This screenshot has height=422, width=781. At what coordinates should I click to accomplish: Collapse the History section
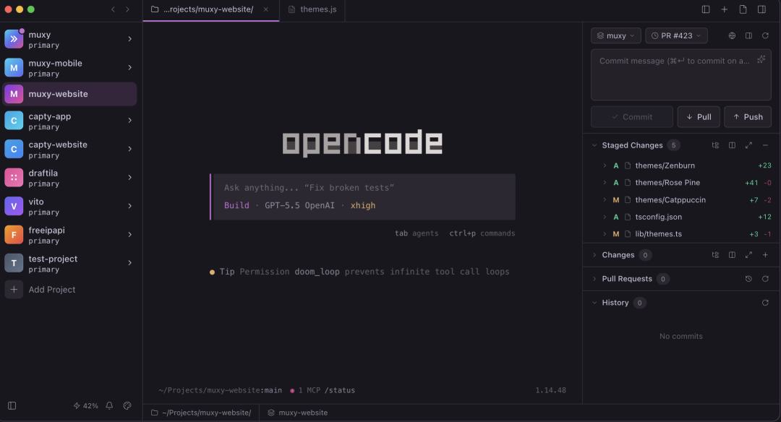point(594,303)
